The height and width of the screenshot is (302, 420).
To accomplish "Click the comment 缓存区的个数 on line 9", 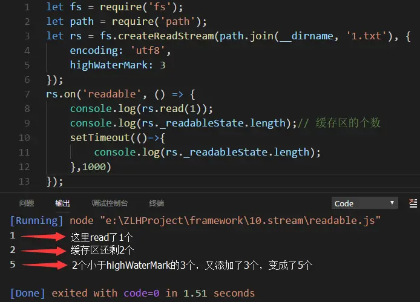I will point(347,123).
